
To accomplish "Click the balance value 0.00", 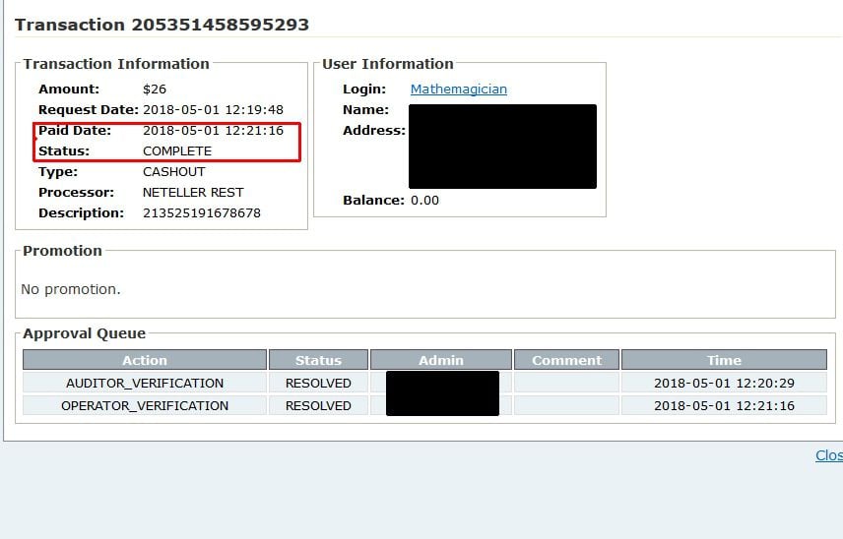I will pos(424,201).
